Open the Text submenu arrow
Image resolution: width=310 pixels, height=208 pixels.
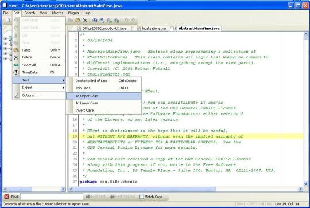(x=63, y=80)
